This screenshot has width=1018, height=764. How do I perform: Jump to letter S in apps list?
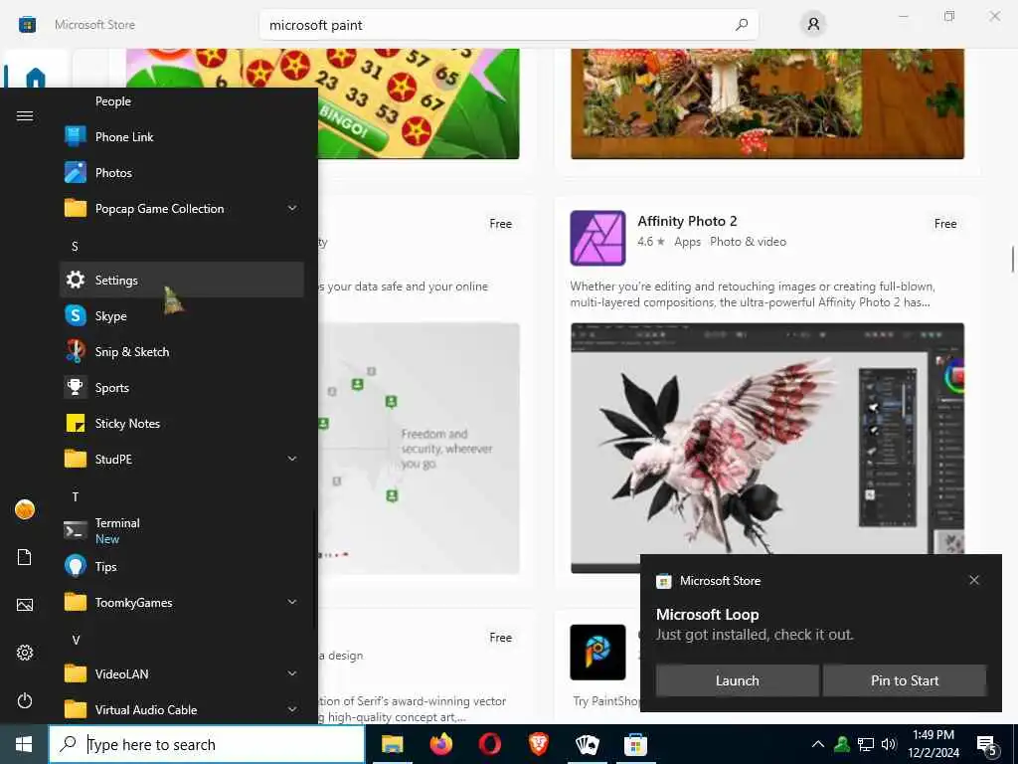(x=75, y=247)
